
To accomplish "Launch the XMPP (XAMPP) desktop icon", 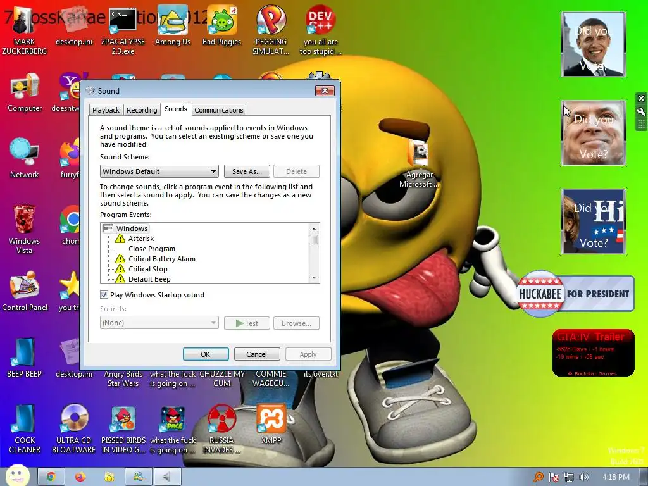I will [x=271, y=425].
